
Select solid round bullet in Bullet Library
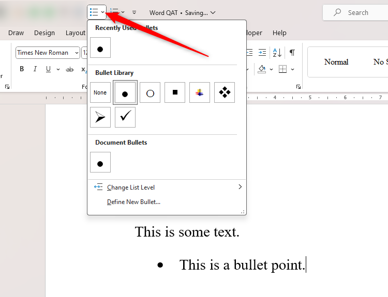pos(125,92)
